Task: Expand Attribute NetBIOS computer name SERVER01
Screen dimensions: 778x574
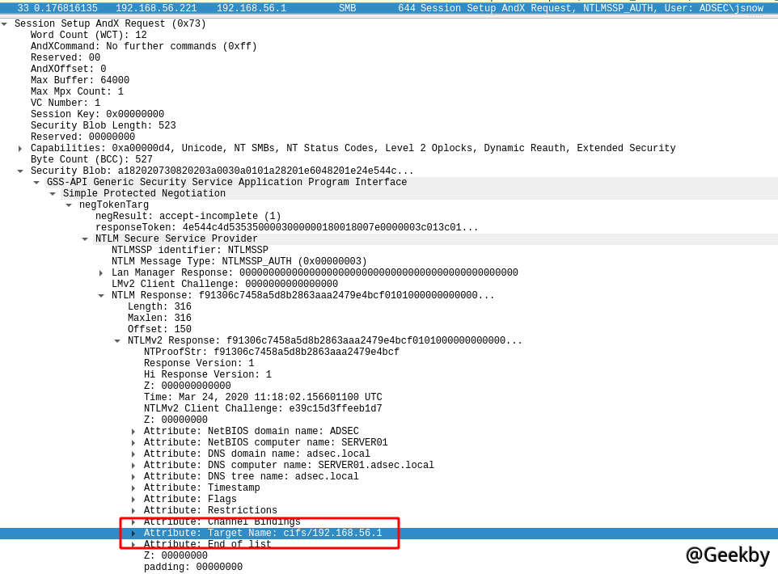Action: tap(133, 443)
